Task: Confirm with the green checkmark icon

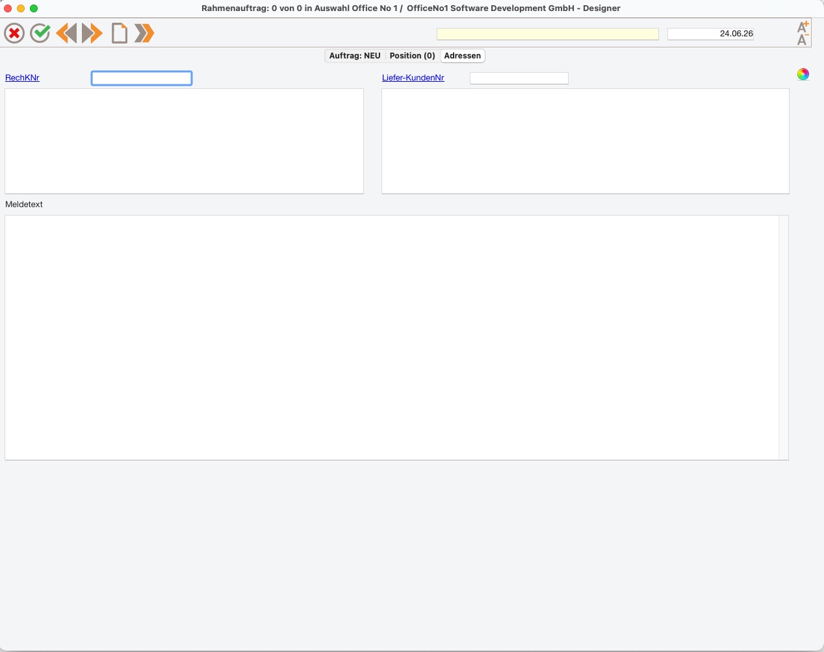Action: [40, 33]
